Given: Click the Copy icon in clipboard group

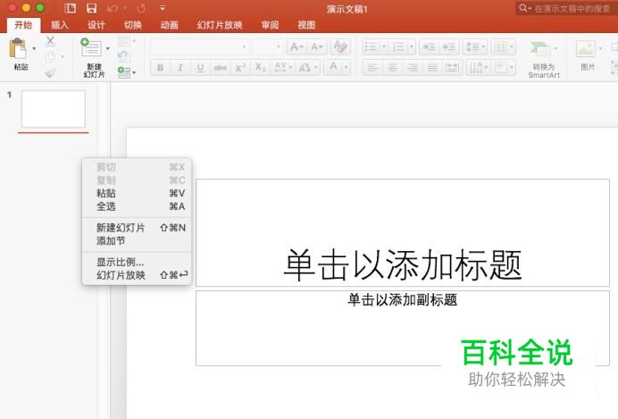Looking at the screenshot, I should (x=50, y=57).
